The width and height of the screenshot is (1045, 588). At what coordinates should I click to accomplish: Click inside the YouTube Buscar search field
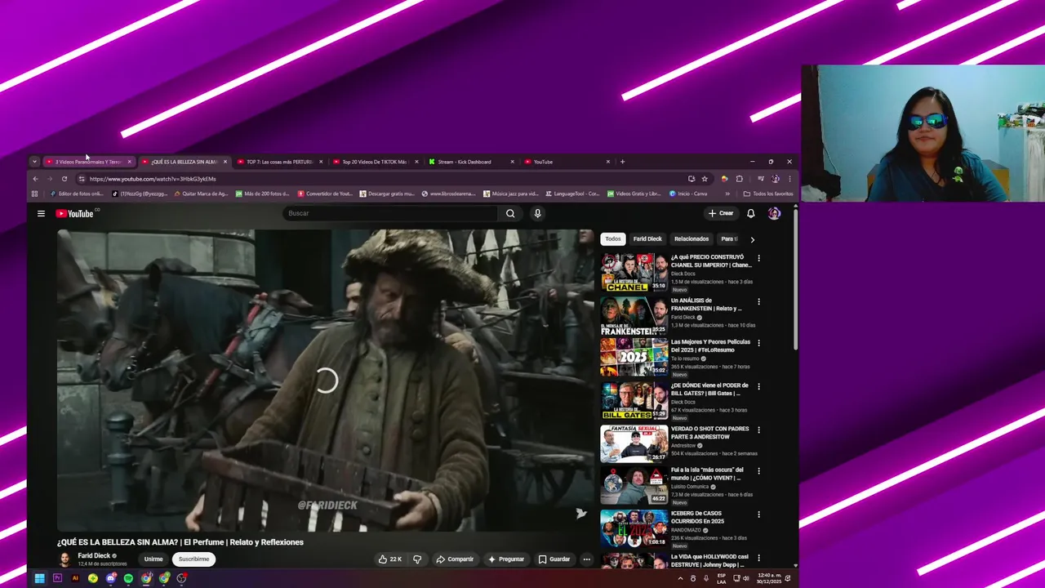pos(390,213)
